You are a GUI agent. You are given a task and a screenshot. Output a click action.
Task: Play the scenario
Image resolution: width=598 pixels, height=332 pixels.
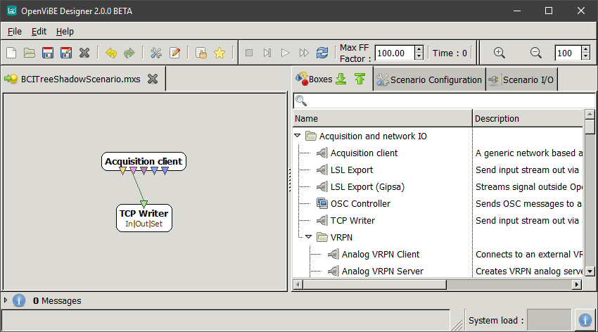(x=285, y=53)
